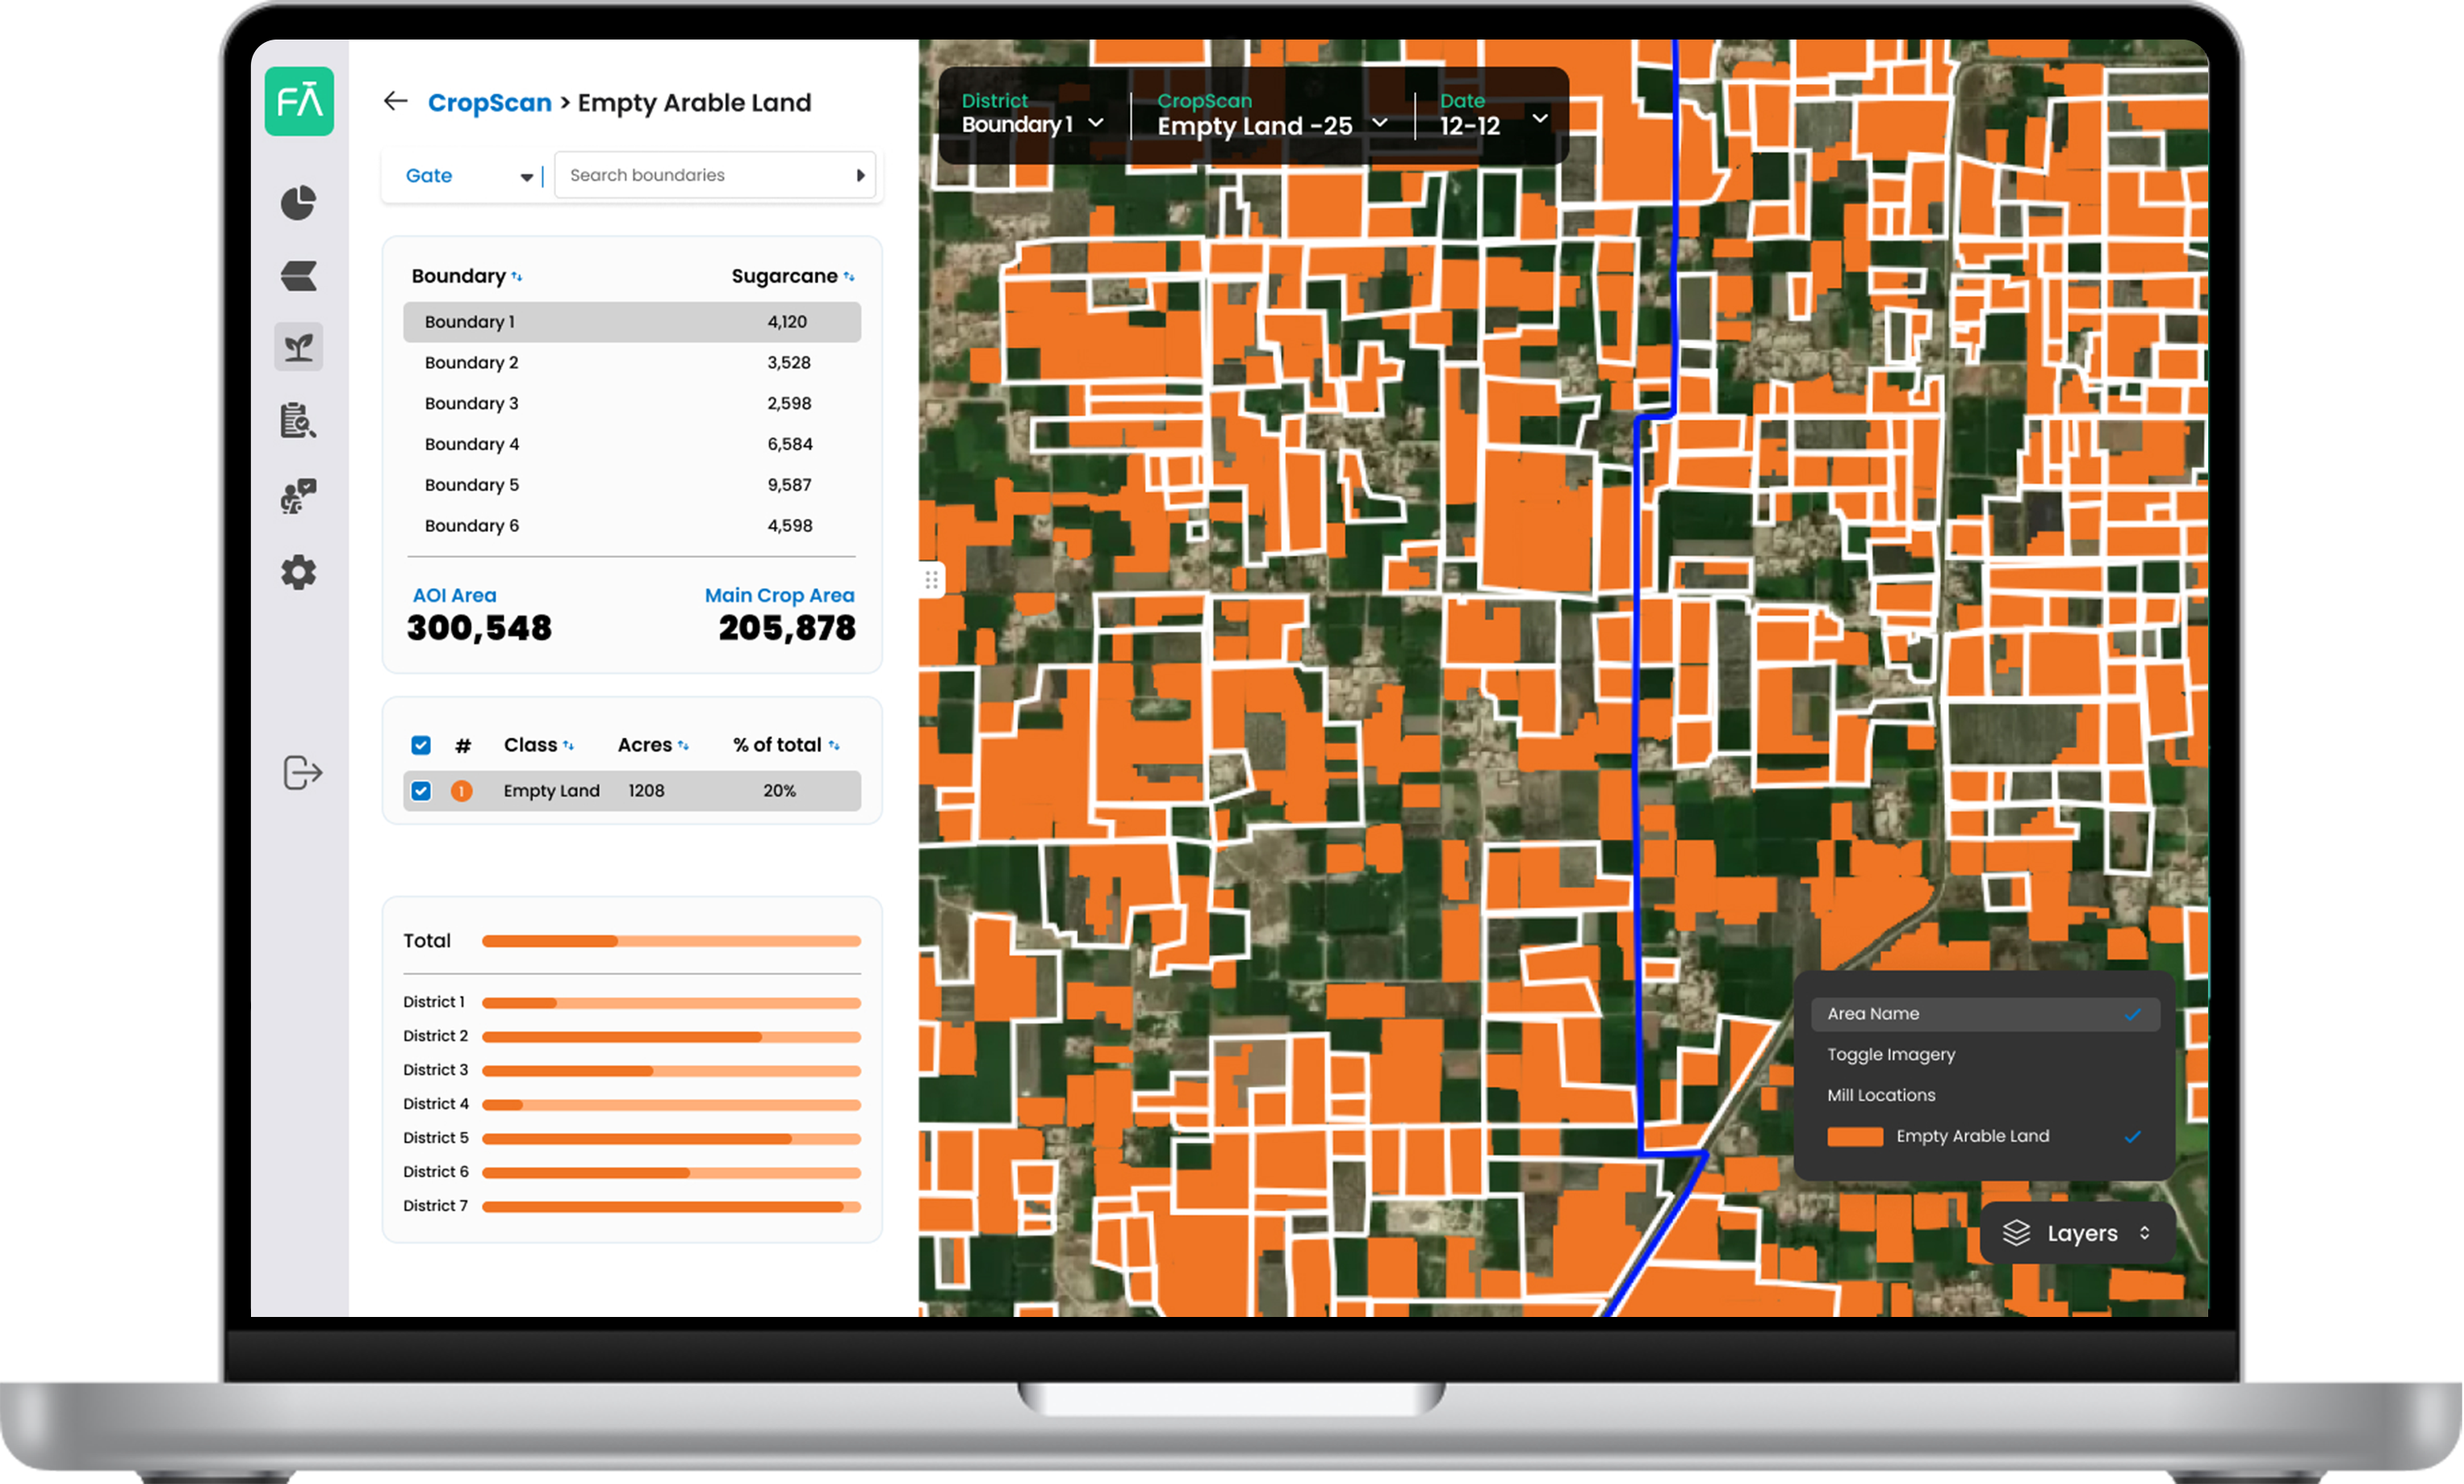This screenshot has height=1484, width=2464.
Task: Uncheck the Empty Land row checkbox
Action: coord(421,791)
